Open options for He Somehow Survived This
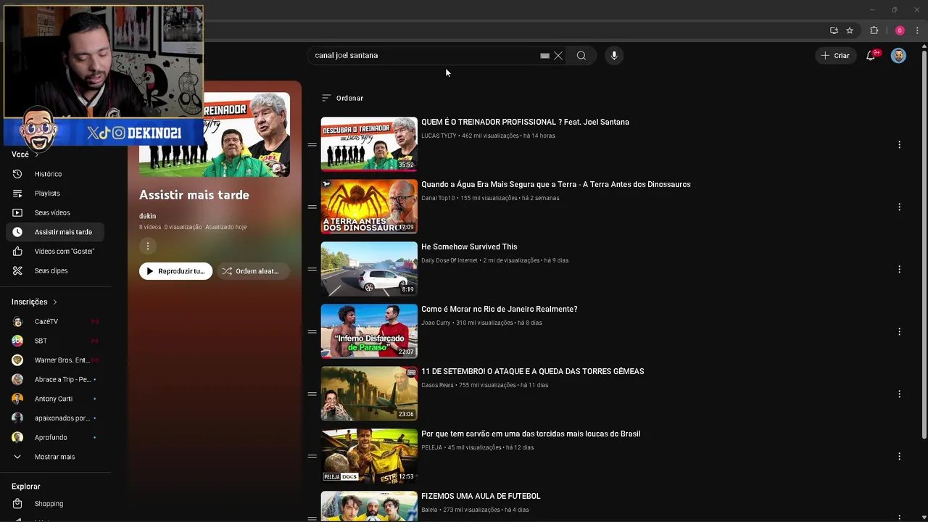This screenshot has width=928, height=522. pos(899,270)
